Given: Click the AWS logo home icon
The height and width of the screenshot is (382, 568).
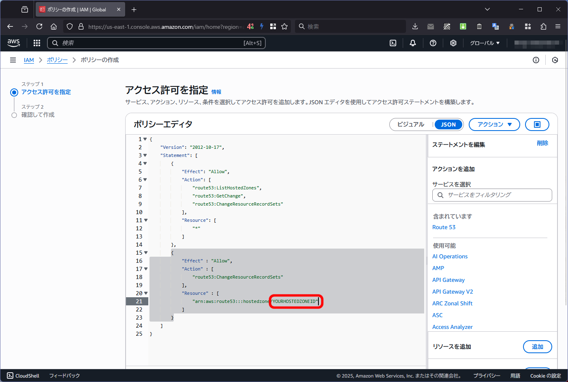Looking at the screenshot, I should 13,43.
